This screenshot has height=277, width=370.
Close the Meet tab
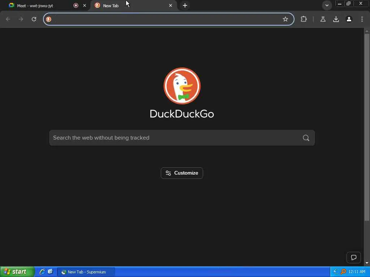85,5
